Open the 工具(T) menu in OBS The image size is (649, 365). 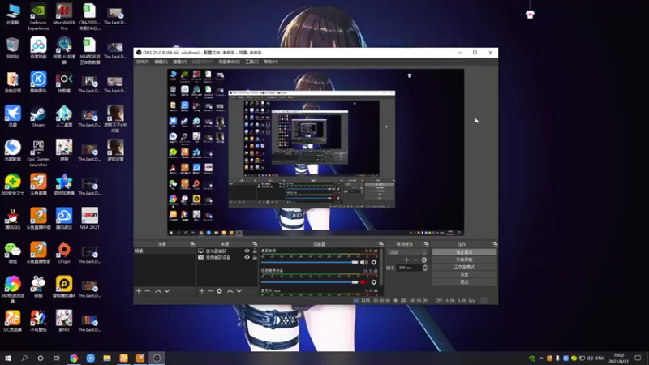[x=251, y=62]
